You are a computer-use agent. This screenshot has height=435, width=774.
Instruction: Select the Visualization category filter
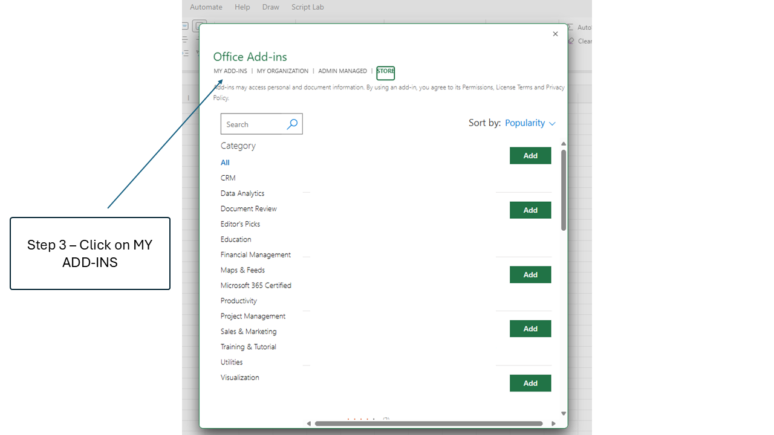[239, 377]
